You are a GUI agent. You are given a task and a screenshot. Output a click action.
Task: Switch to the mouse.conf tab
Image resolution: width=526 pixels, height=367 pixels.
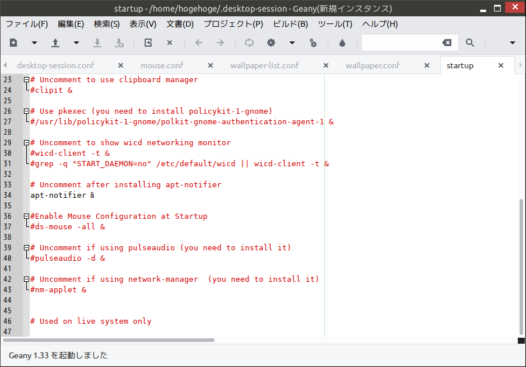(x=162, y=65)
